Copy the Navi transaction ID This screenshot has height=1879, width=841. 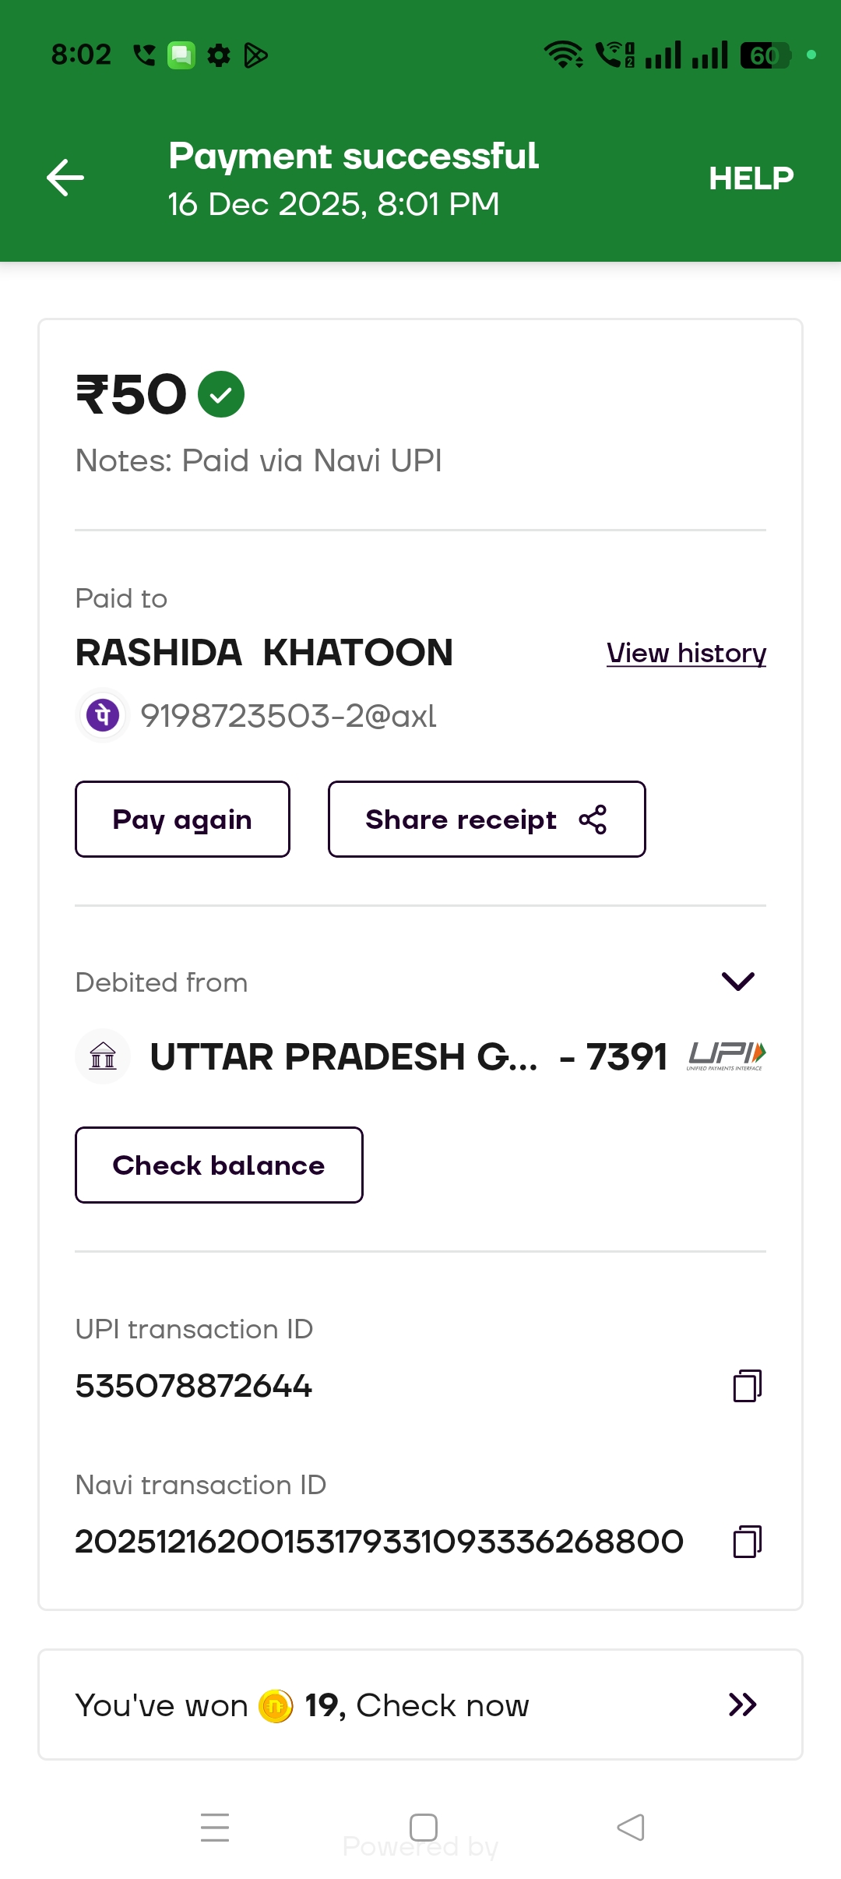tap(747, 1542)
